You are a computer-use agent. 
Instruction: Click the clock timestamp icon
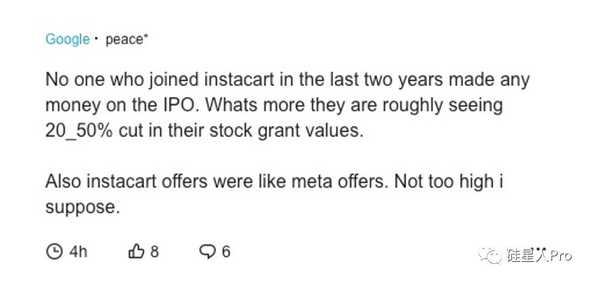[x=55, y=251]
